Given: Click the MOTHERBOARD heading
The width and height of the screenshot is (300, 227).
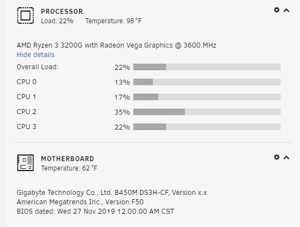Looking at the screenshot, I should [68, 159].
